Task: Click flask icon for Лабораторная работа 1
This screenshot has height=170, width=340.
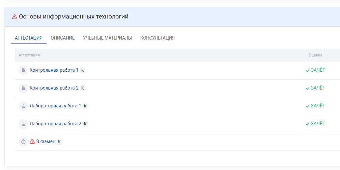Action: [x=23, y=106]
